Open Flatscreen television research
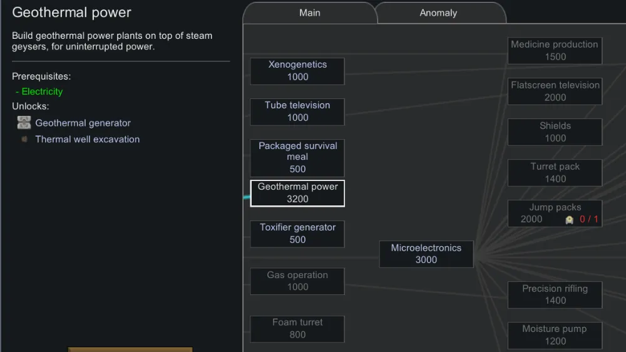Screen dimensions: 626x352 click(x=555, y=91)
